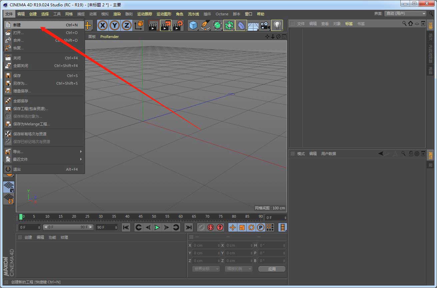Jump to the start of timeline

126,227
